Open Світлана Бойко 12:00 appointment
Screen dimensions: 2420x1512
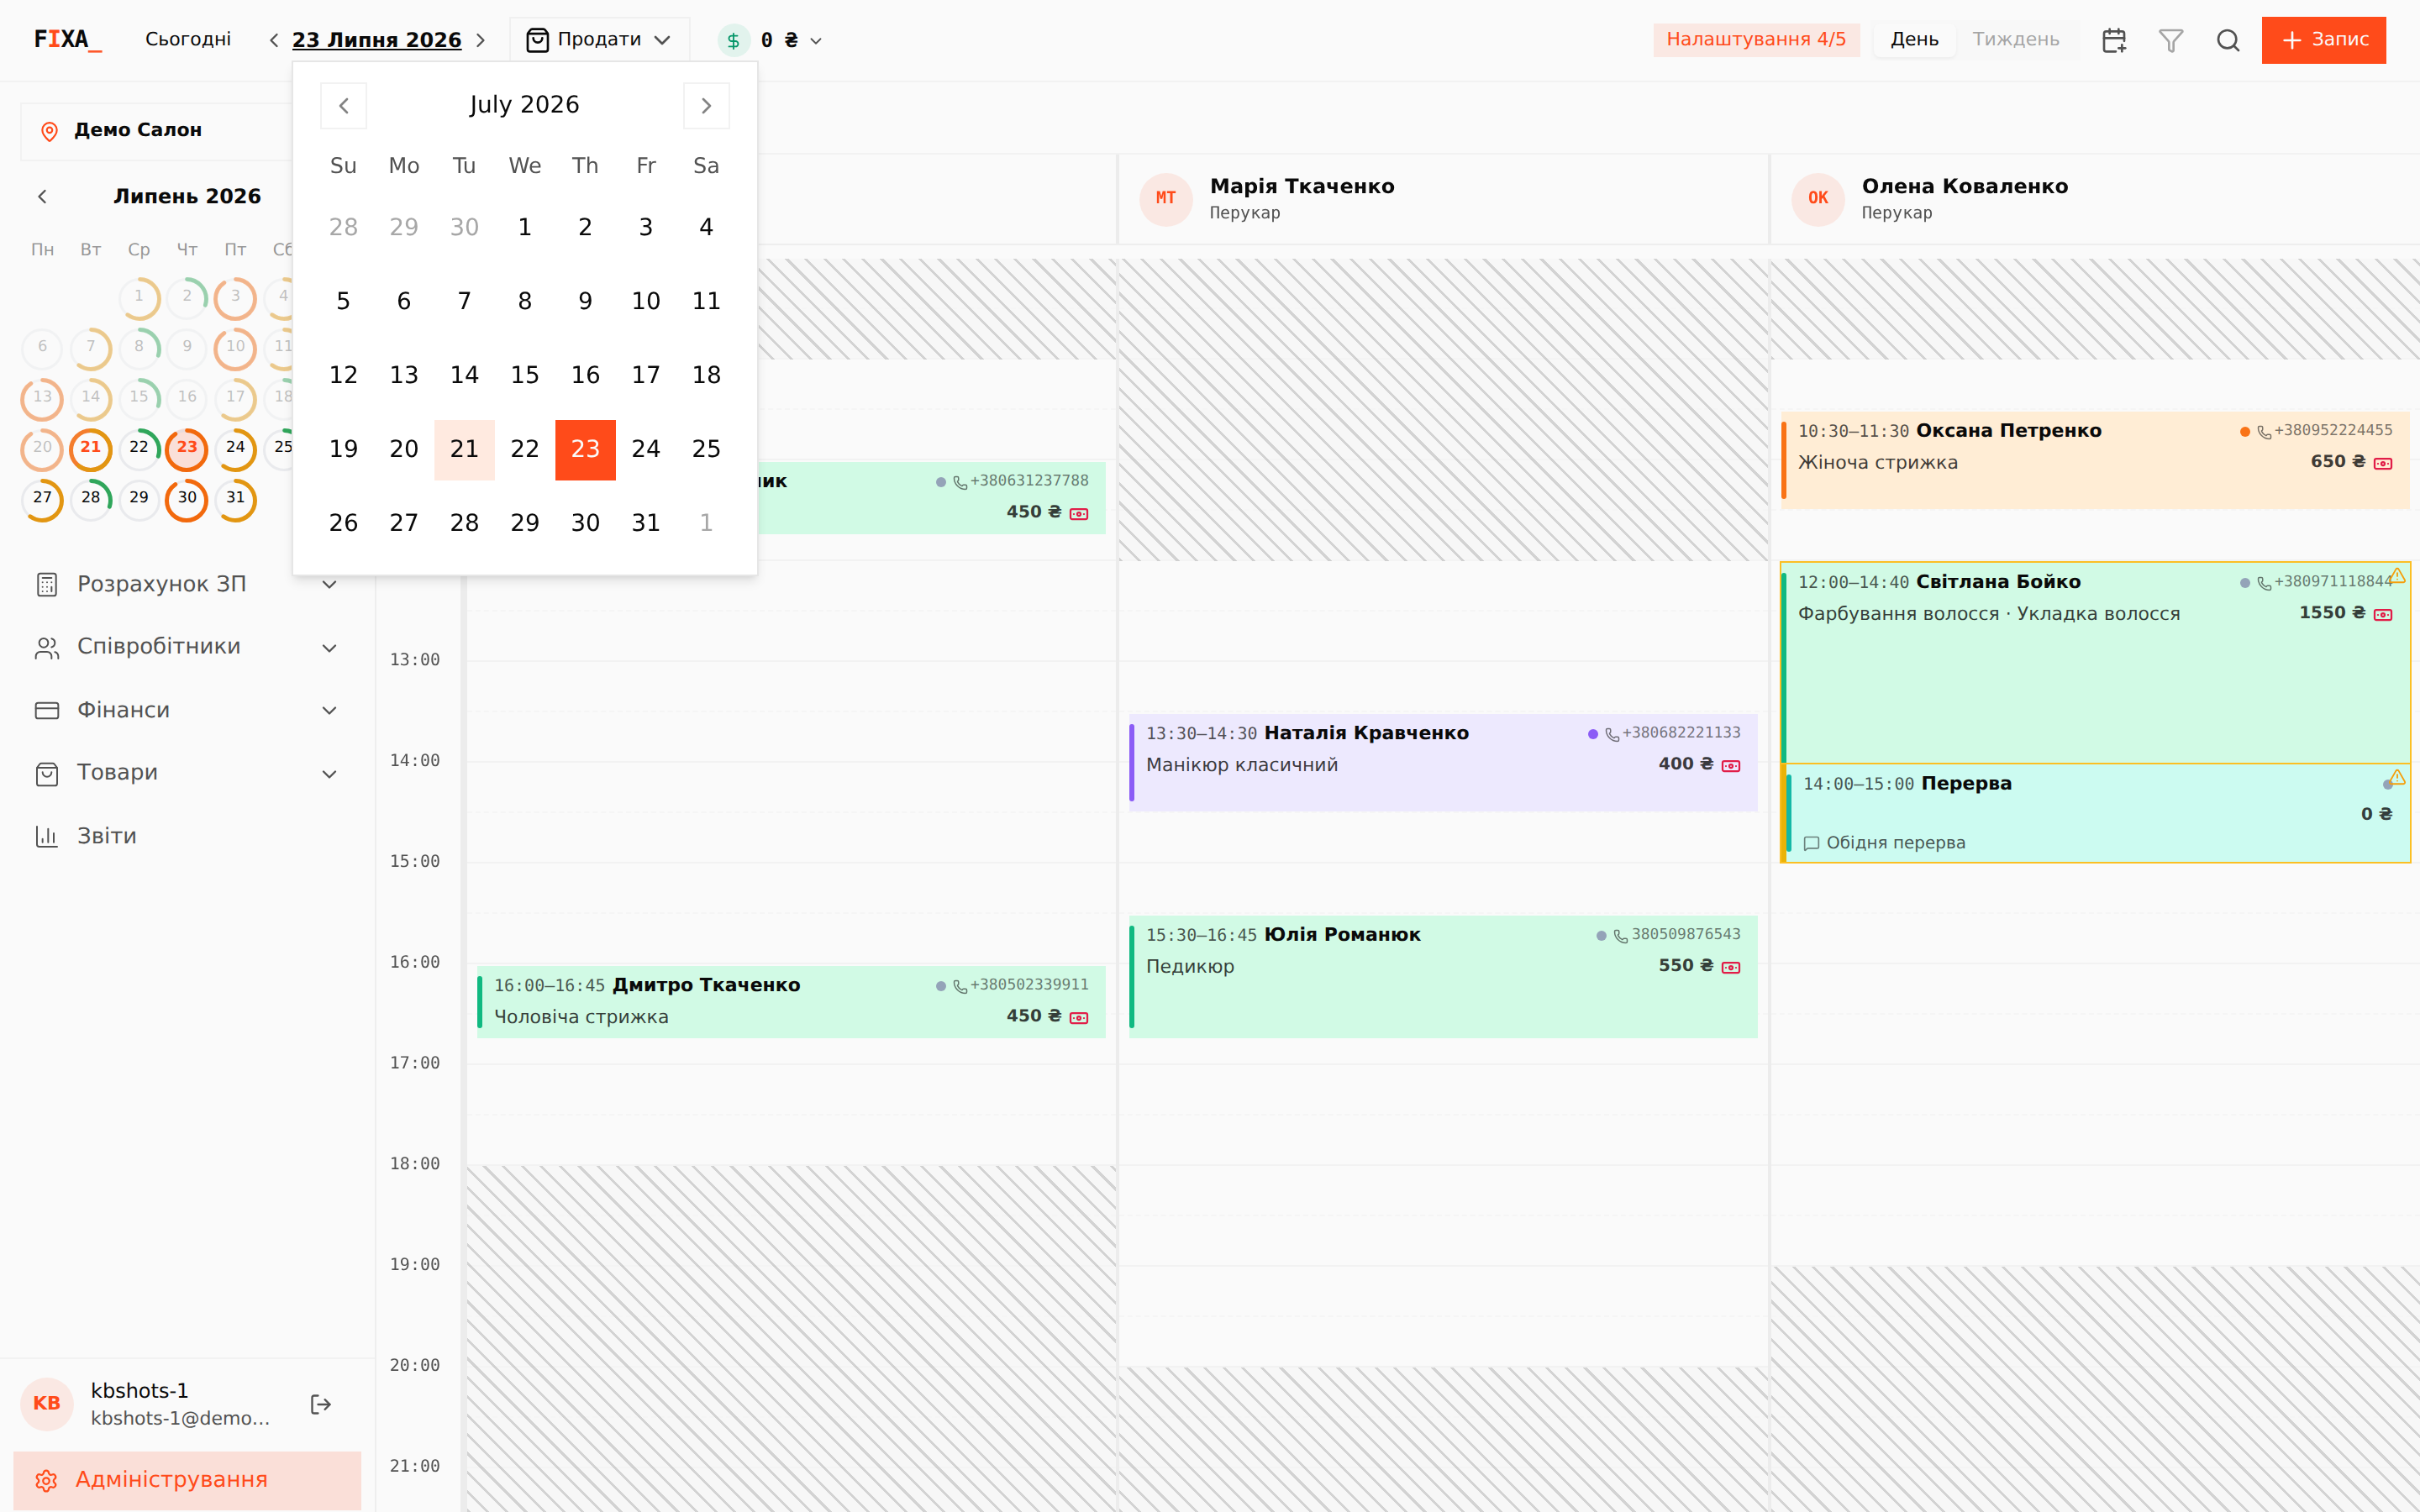[x=2095, y=662]
